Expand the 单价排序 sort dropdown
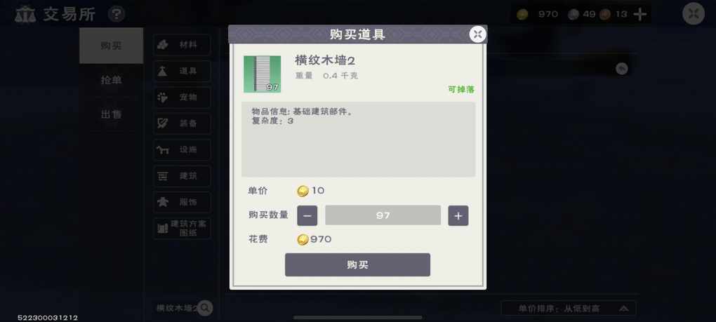This screenshot has height=322, width=716. (569, 309)
